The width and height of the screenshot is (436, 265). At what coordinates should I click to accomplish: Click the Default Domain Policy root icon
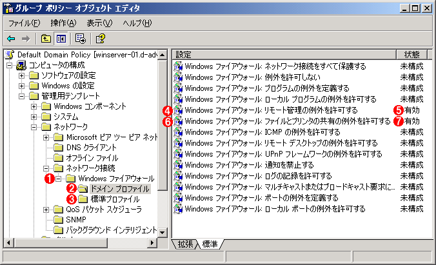click(10, 55)
